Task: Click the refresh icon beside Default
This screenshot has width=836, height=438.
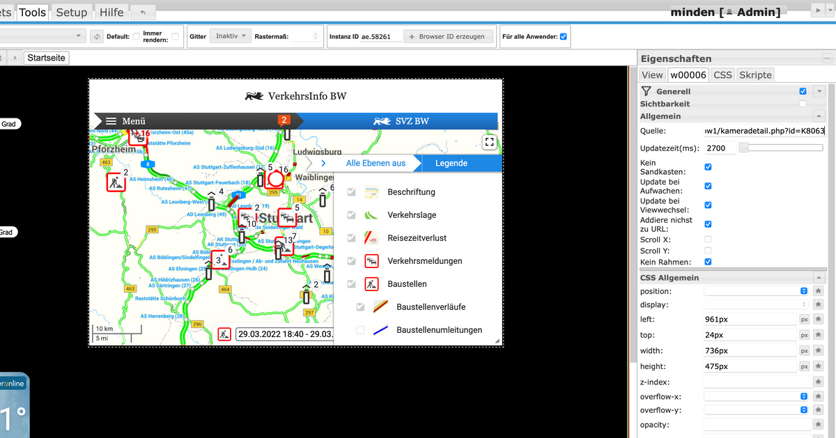Action: (x=97, y=36)
